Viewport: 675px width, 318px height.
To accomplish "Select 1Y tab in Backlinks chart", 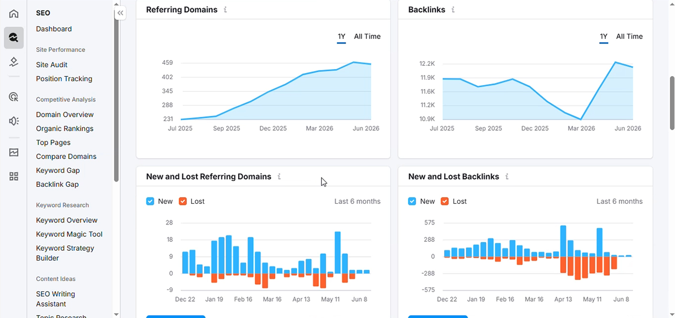I will (x=603, y=37).
